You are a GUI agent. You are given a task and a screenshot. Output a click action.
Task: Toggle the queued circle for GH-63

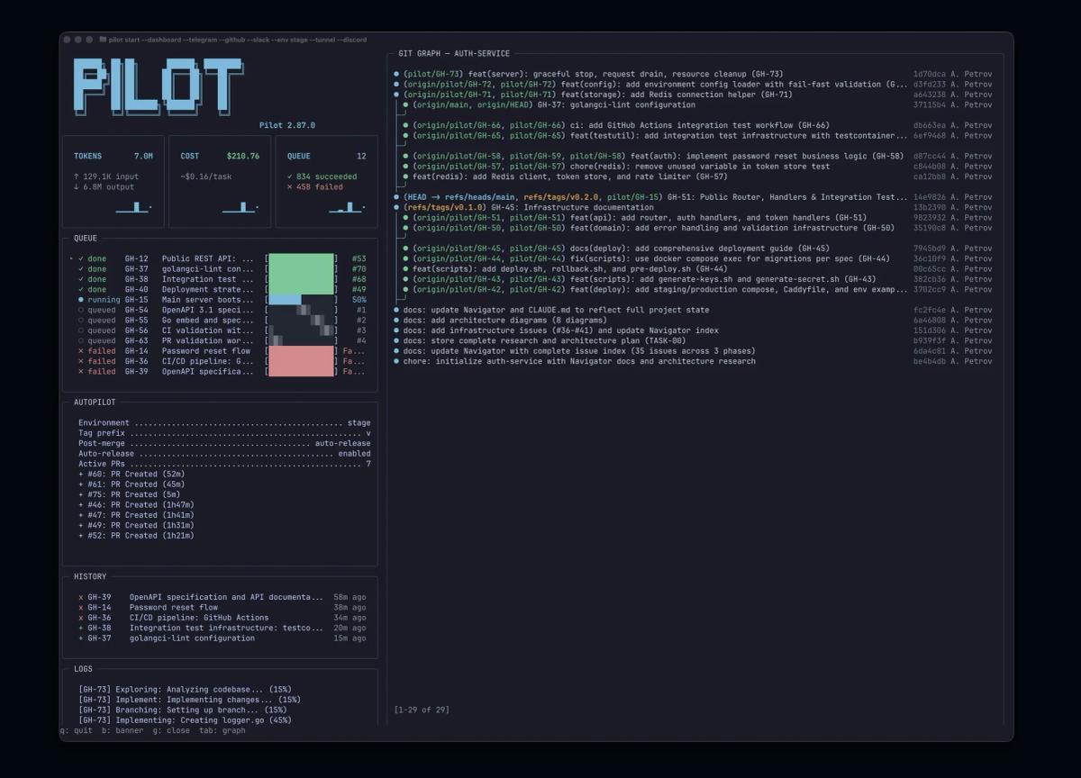pyautogui.click(x=82, y=340)
